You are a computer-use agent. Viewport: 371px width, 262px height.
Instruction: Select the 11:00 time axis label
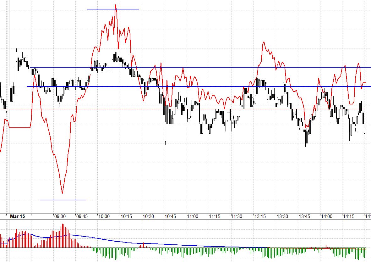coord(193,216)
